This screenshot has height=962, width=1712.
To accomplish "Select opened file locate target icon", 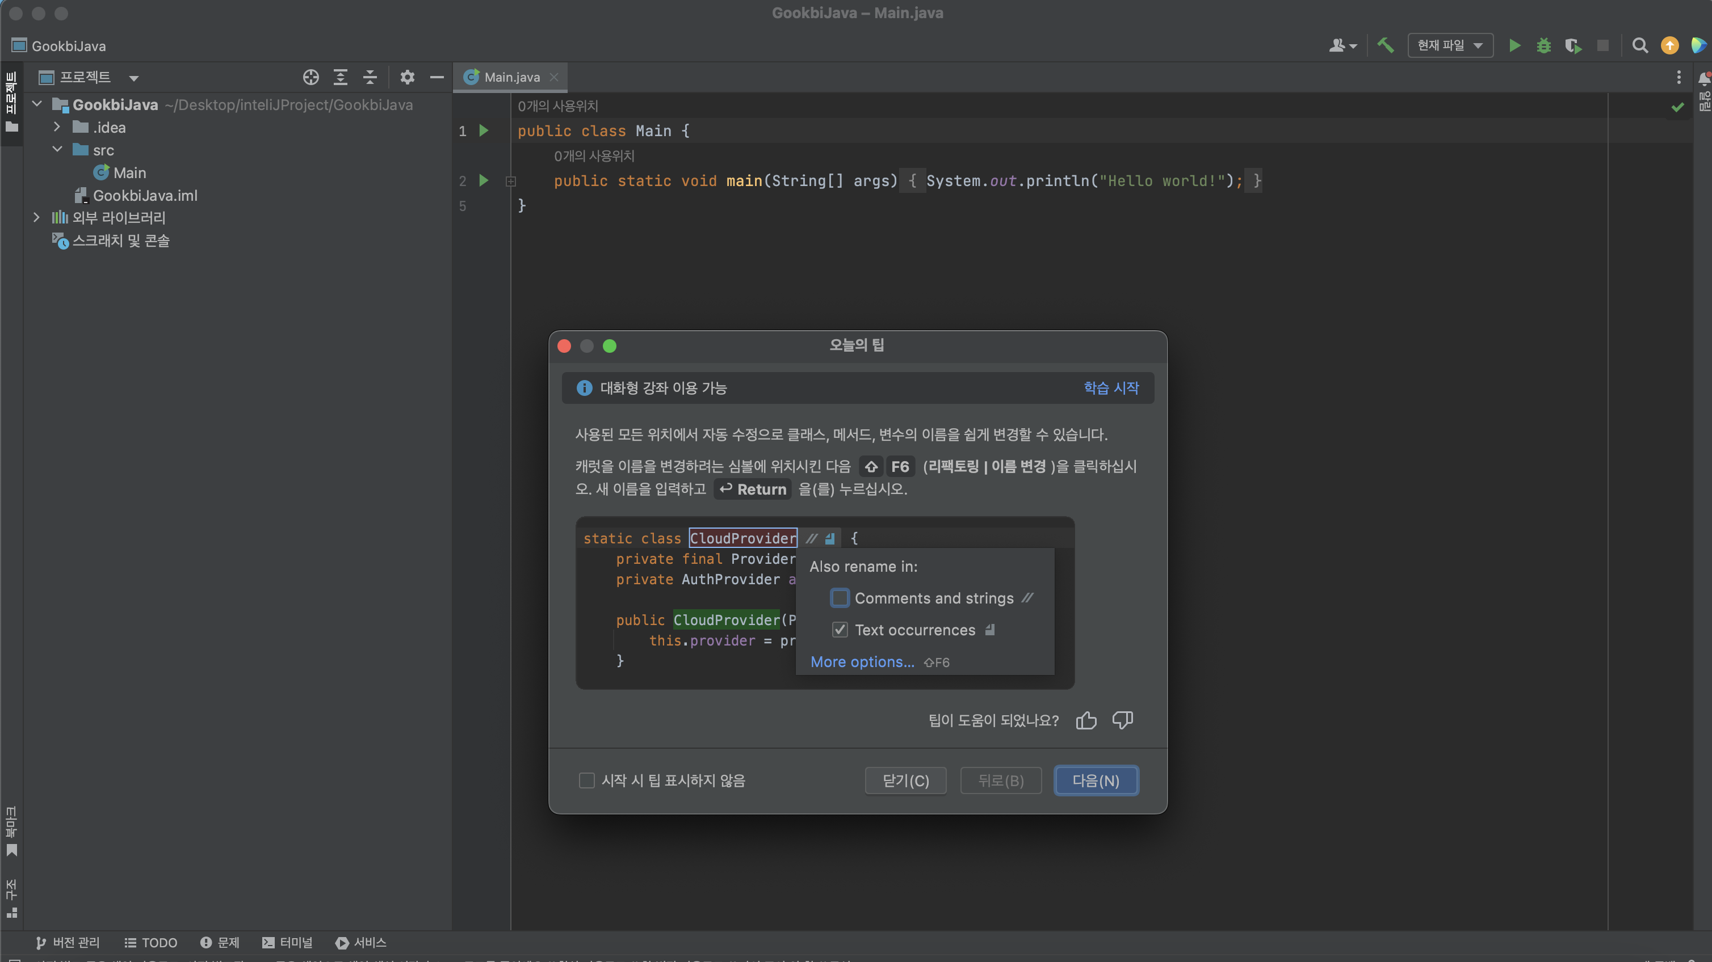I will click(310, 77).
